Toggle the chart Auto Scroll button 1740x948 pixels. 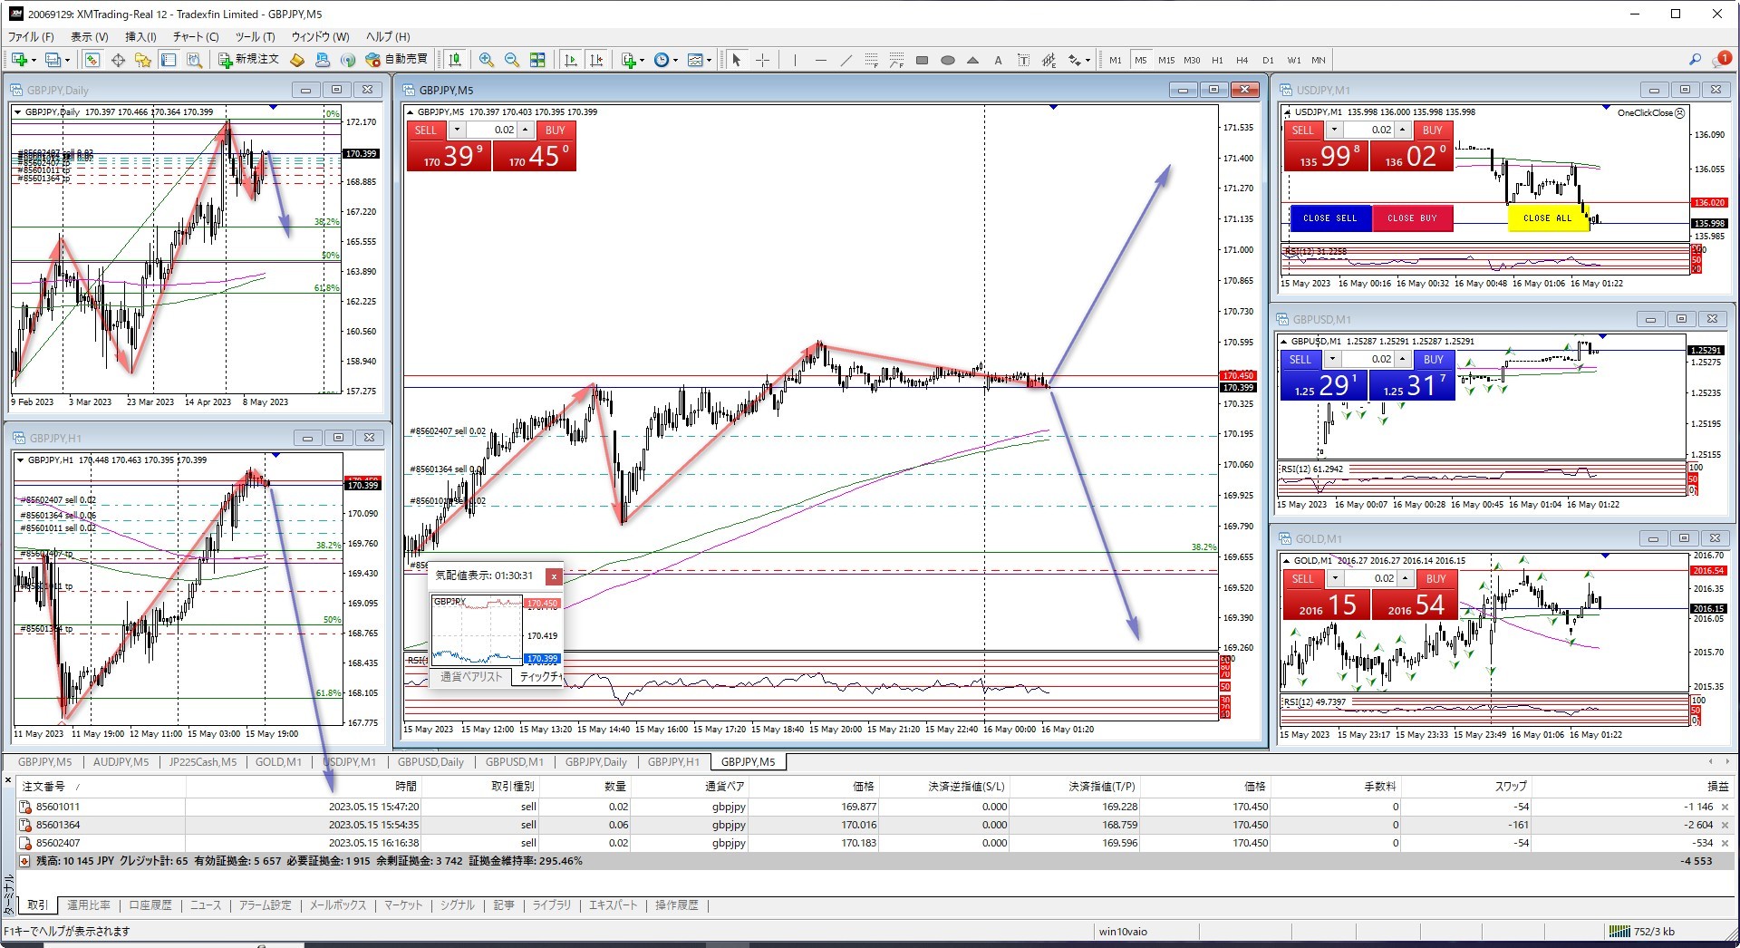click(x=571, y=60)
